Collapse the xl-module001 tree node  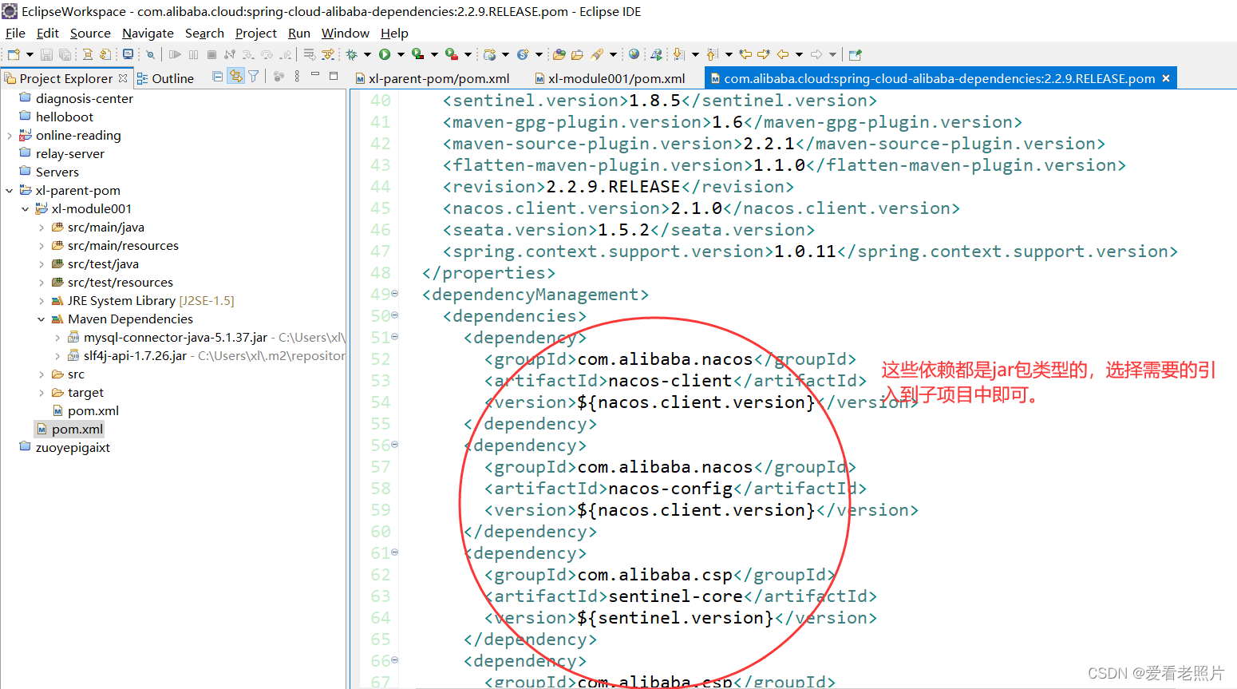tap(26, 209)
